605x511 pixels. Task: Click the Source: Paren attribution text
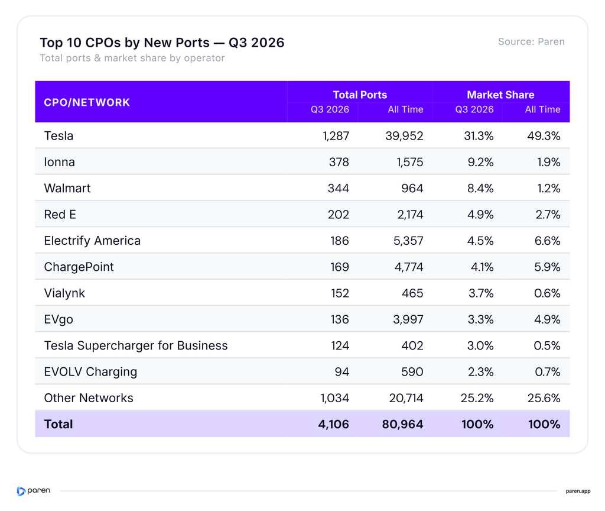point(531,42)
